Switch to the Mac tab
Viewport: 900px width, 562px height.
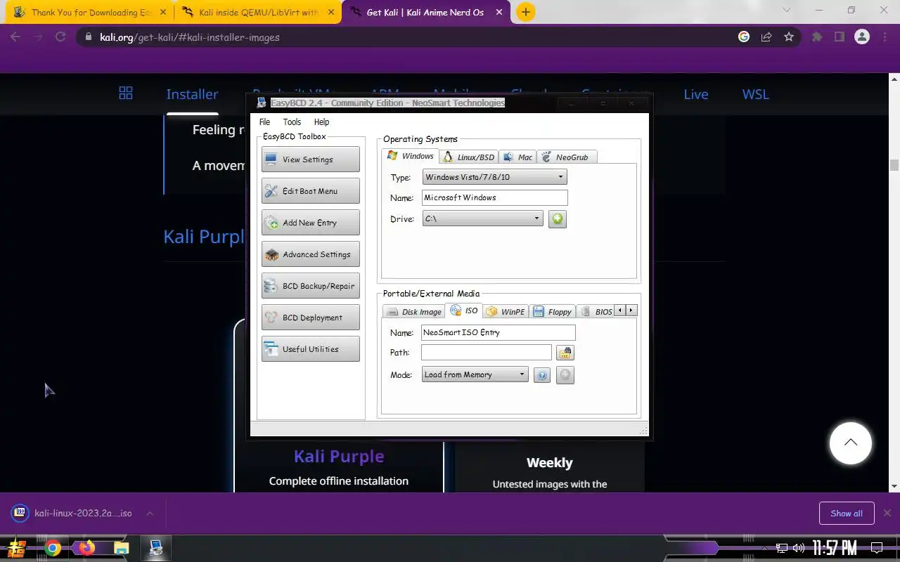[x=518, y=157]
